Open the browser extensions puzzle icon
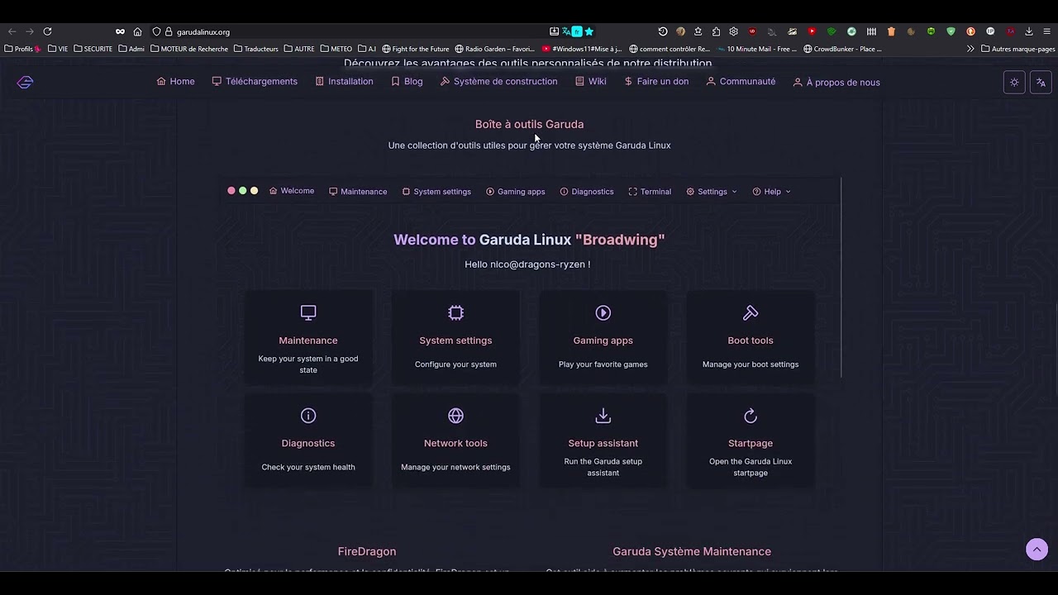The image size is (1058, 595). 716,31
